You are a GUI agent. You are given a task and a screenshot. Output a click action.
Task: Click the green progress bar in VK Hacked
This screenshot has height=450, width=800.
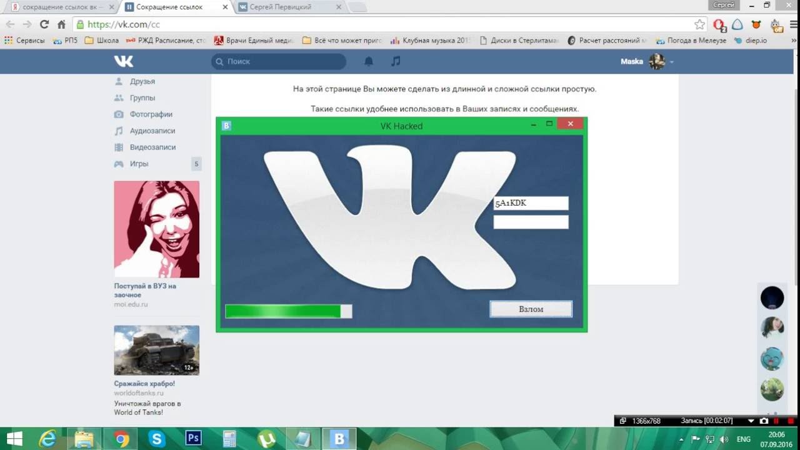coord(289,311)
